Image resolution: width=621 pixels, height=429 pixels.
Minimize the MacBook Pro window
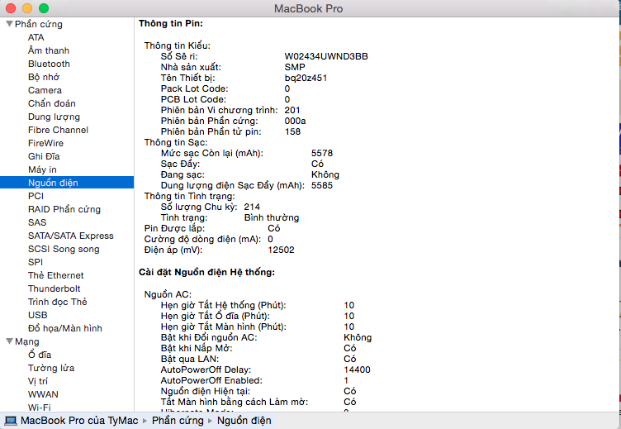coord(27,8)
